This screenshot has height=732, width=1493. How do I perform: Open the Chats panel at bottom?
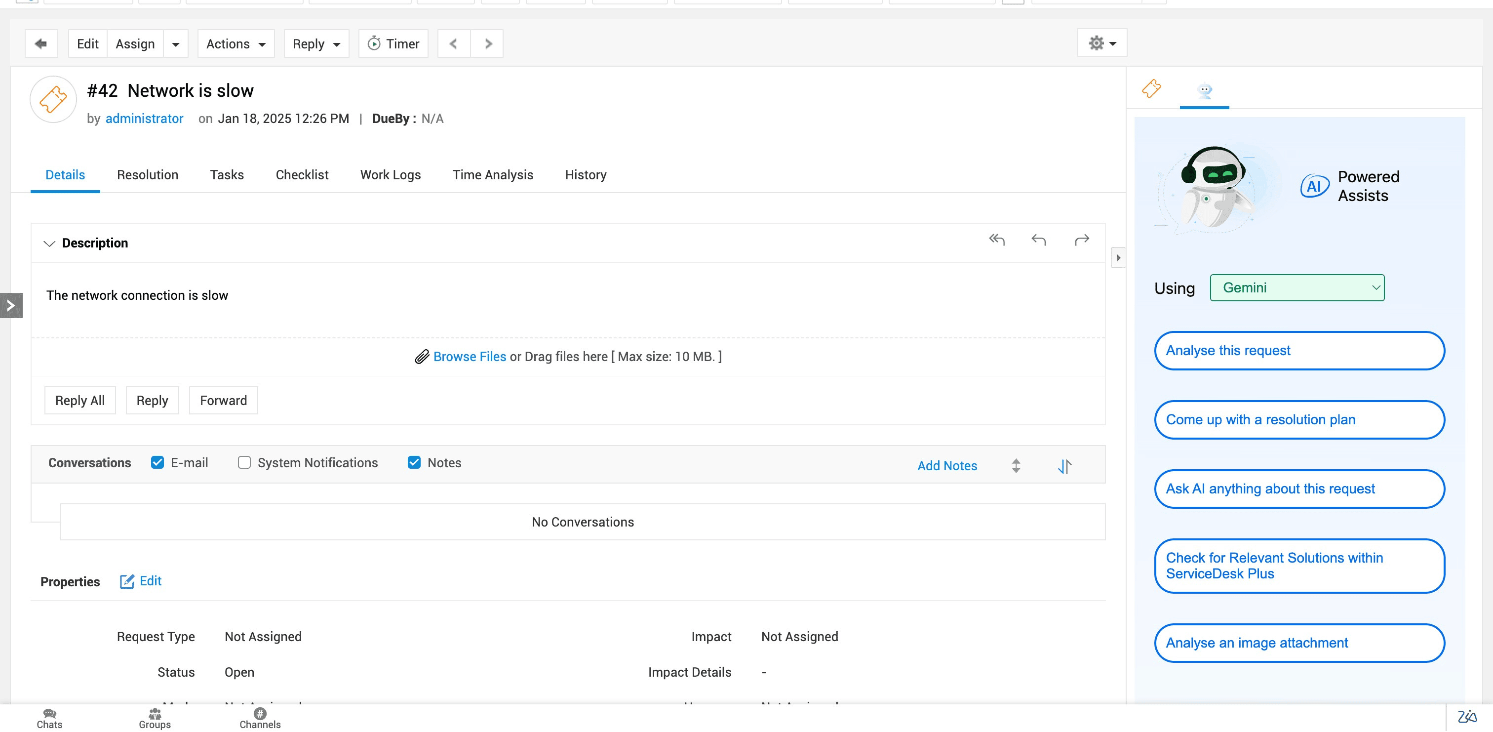point(49,718)
